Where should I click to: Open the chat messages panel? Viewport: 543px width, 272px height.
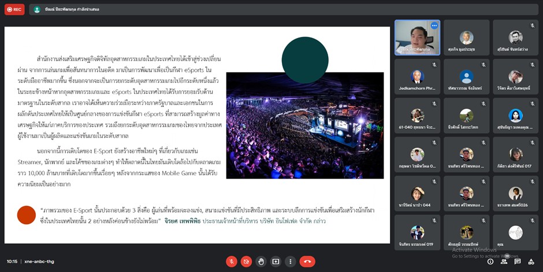click(x=518, y=262)
